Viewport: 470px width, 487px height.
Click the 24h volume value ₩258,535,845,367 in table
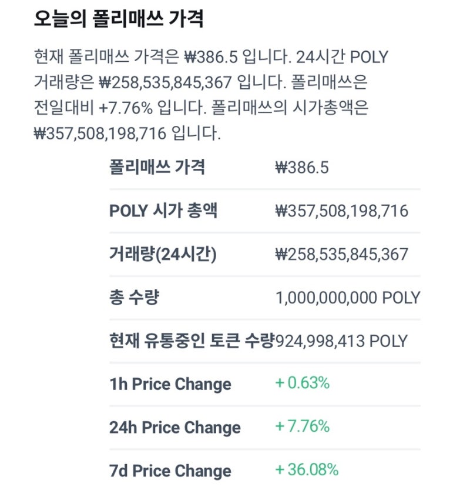341,255
